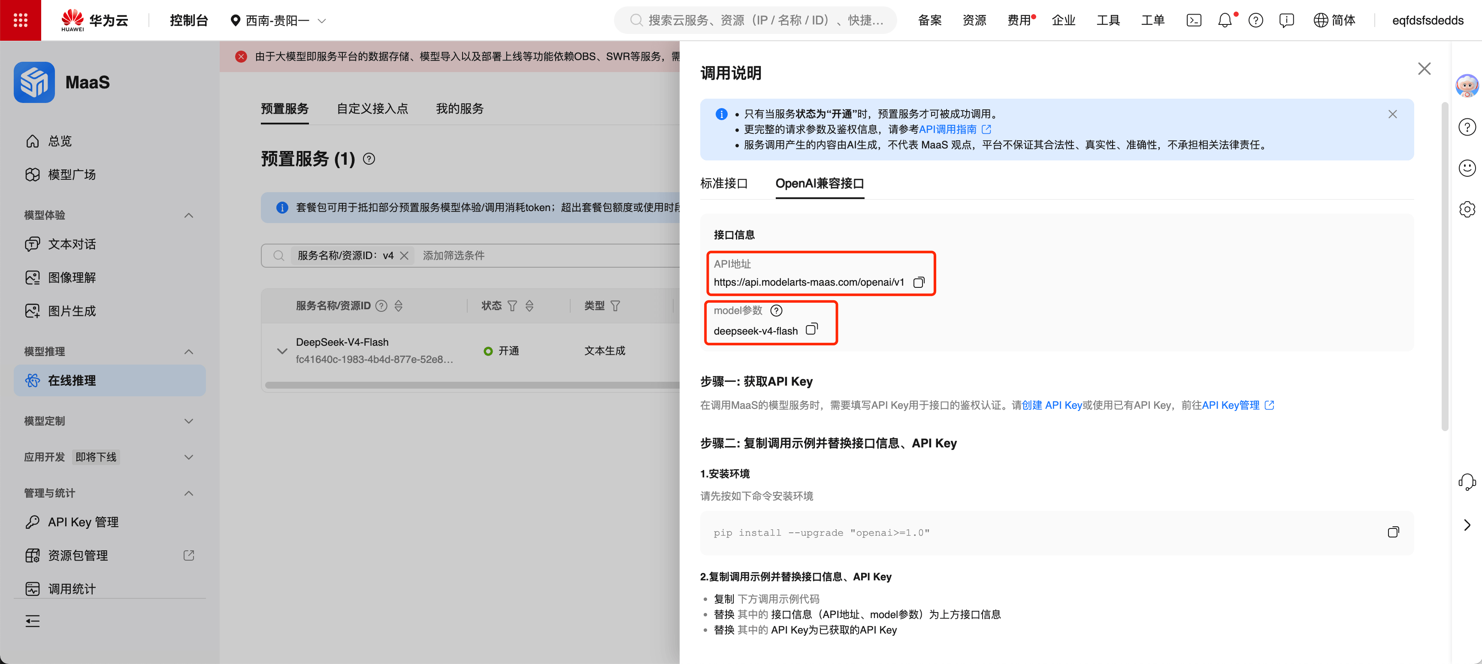Image resolution: width=1482 pixels, height=664 pixels.
Task: Open the settings gear in right sidebar
Action: (1467, 209)
